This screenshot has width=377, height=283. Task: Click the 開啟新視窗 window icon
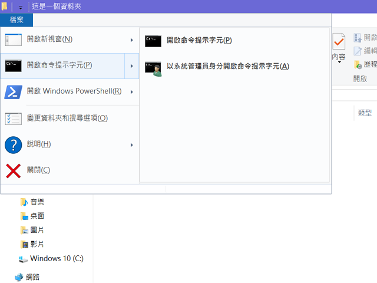pos(13,40)
